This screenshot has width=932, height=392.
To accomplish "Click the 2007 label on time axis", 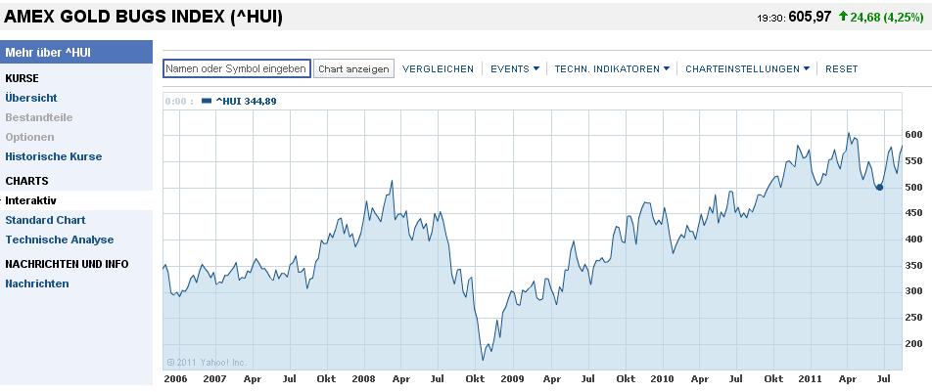I will 214,379.
